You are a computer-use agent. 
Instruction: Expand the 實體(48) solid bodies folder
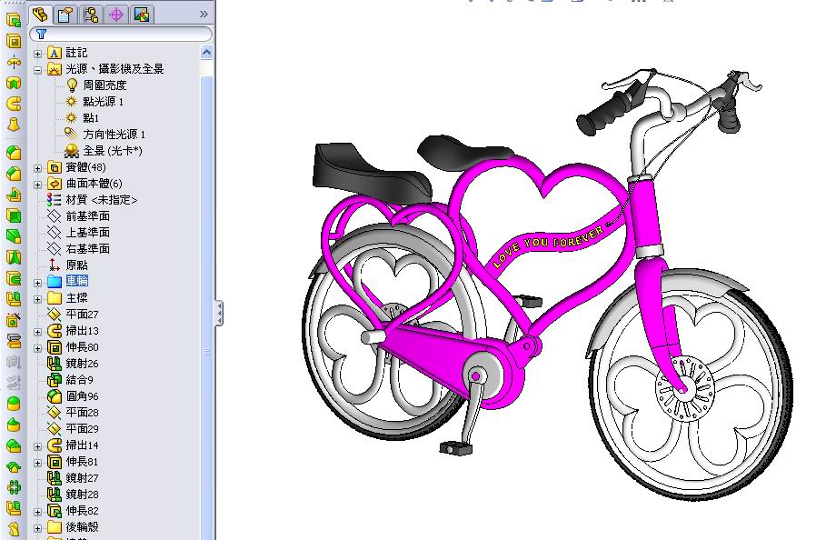coord(37,168)
